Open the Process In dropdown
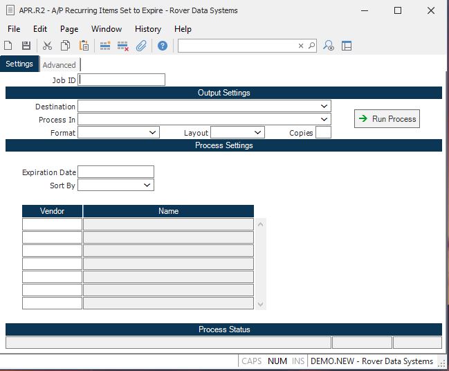 coord(324,120)
